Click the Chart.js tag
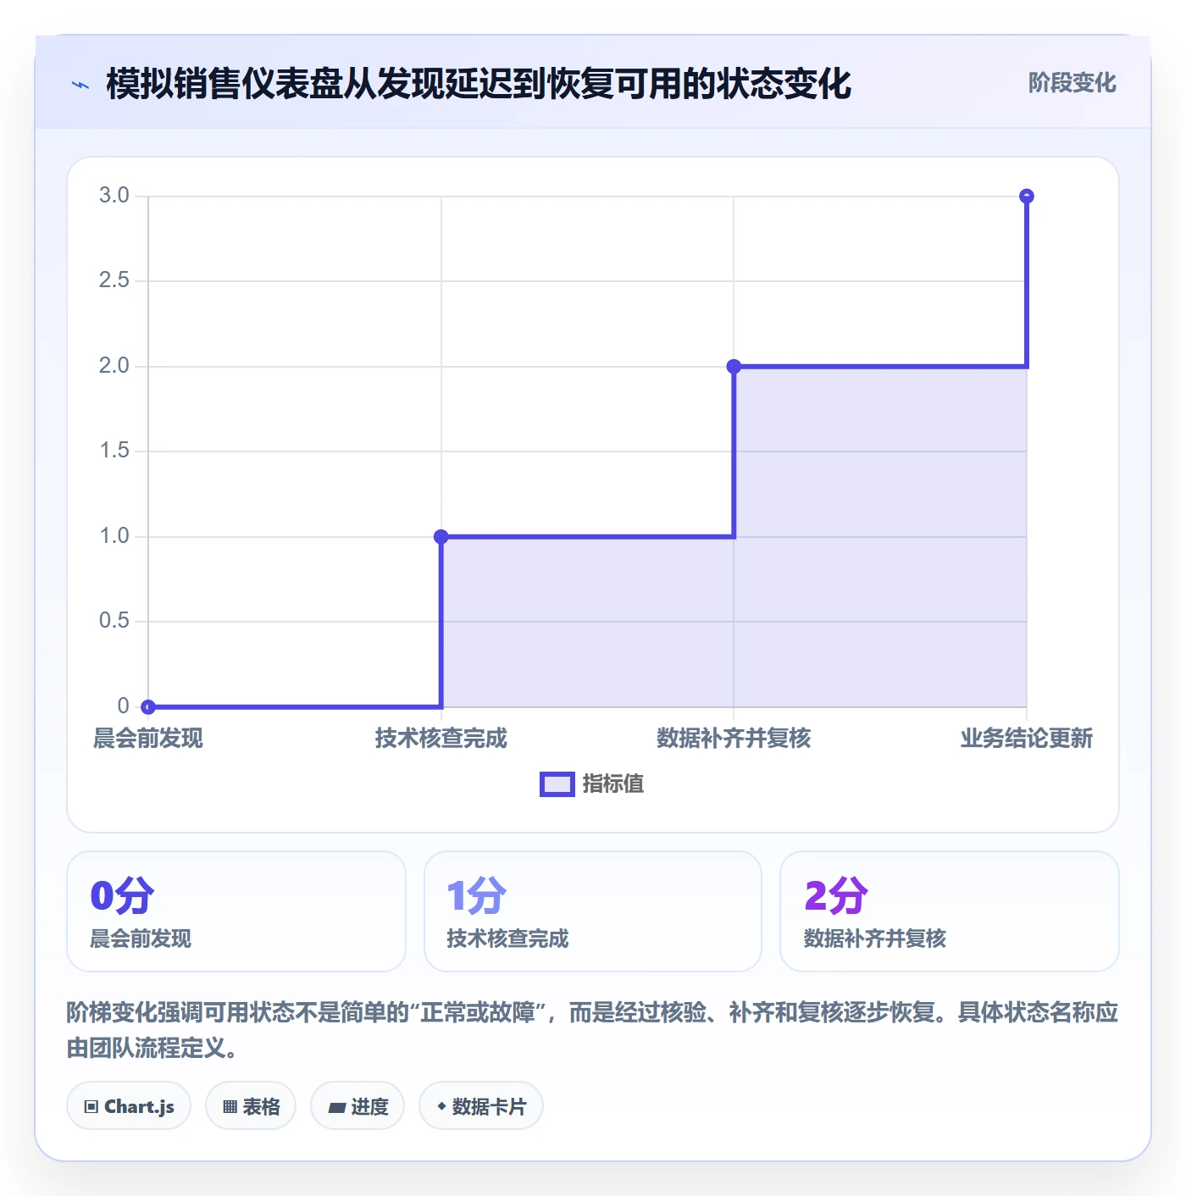Viewport: 1186px width, 1196px height. [129, 1105]
